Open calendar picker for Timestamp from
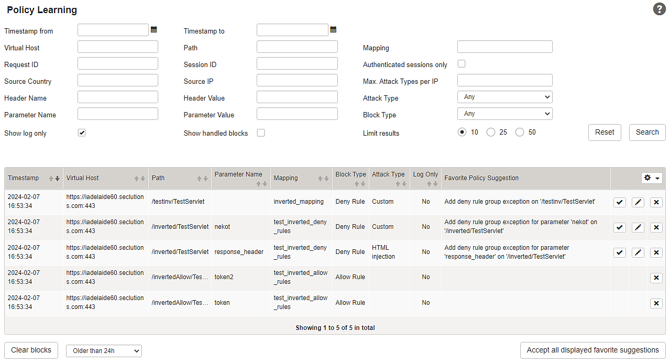670x364 pixels. pyautogui.click(x=154, y=30)
